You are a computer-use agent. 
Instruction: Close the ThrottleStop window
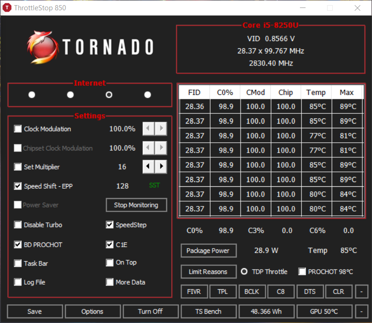357,8
